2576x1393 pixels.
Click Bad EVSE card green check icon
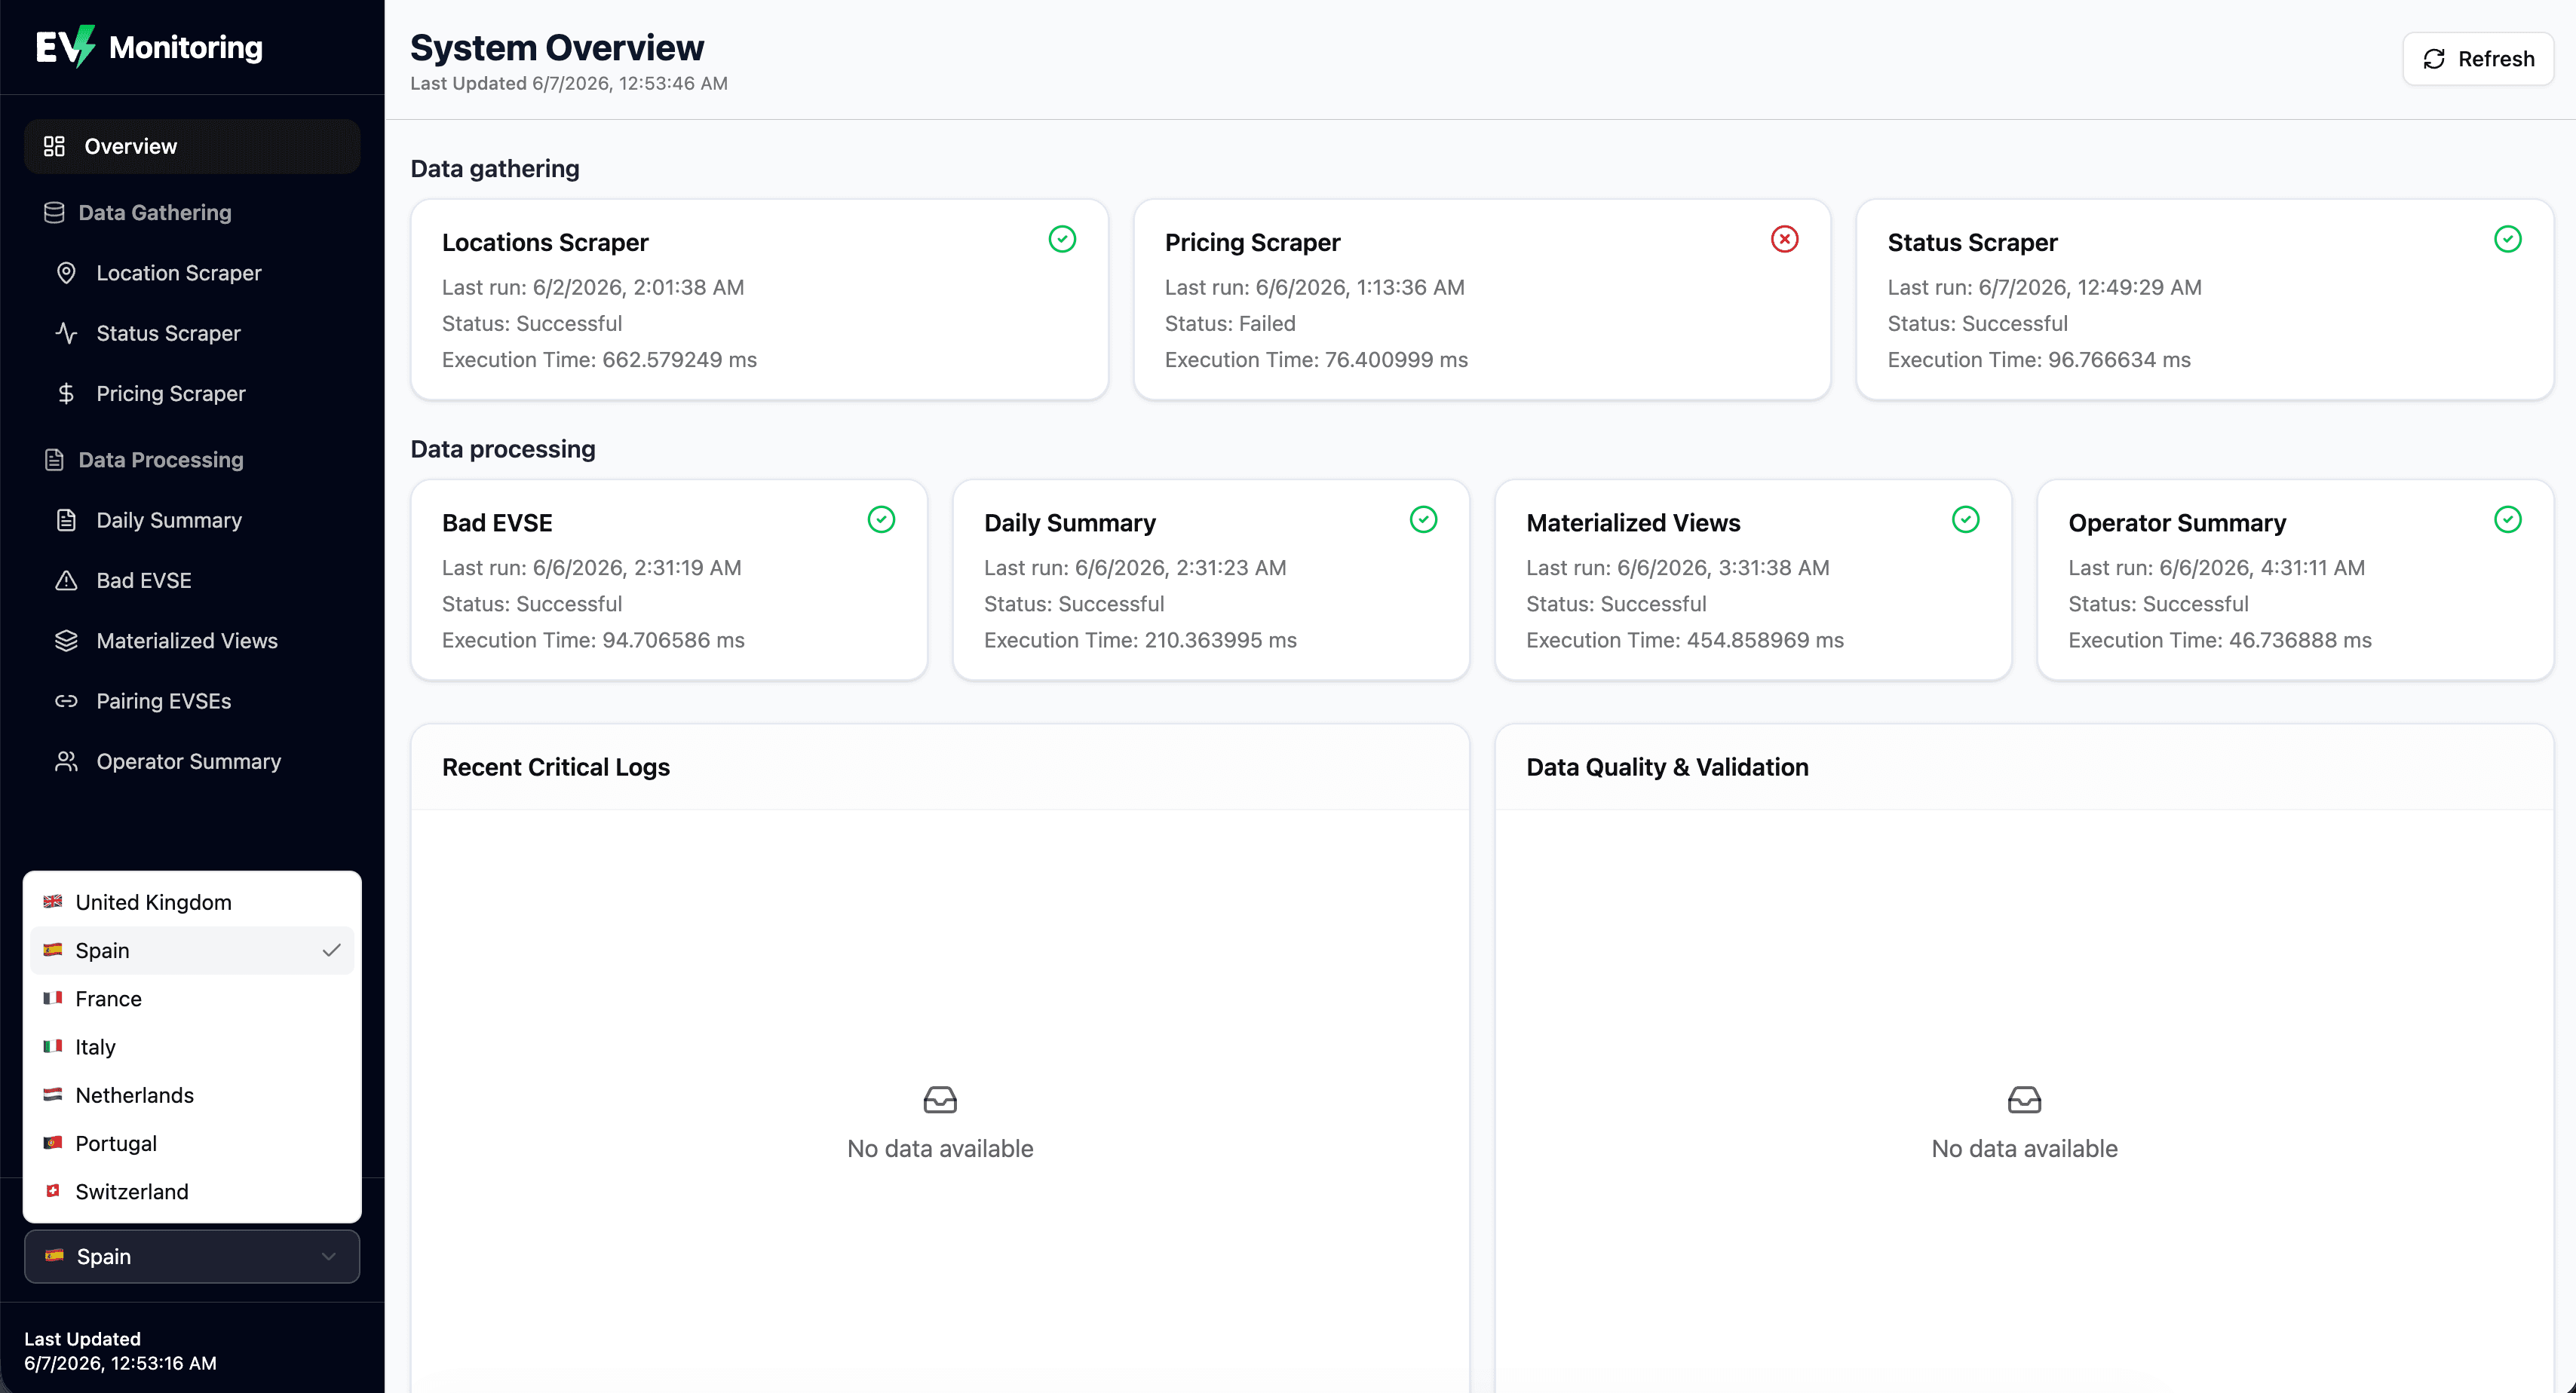881,519
